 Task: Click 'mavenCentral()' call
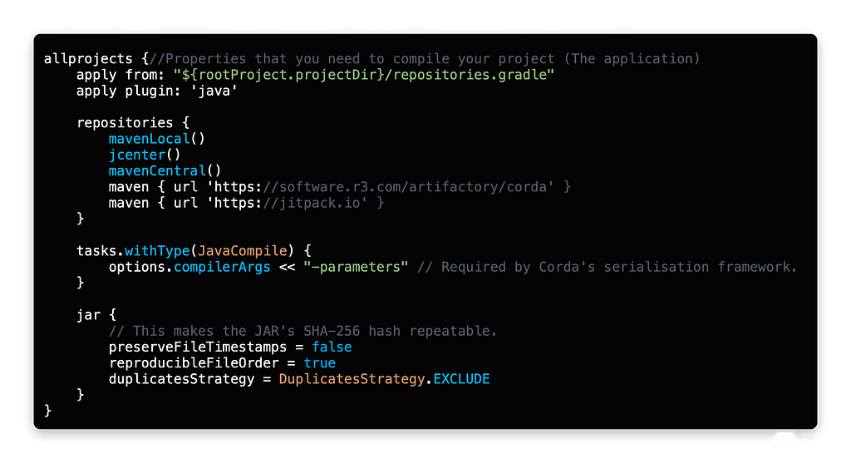(x=165, y=171)
